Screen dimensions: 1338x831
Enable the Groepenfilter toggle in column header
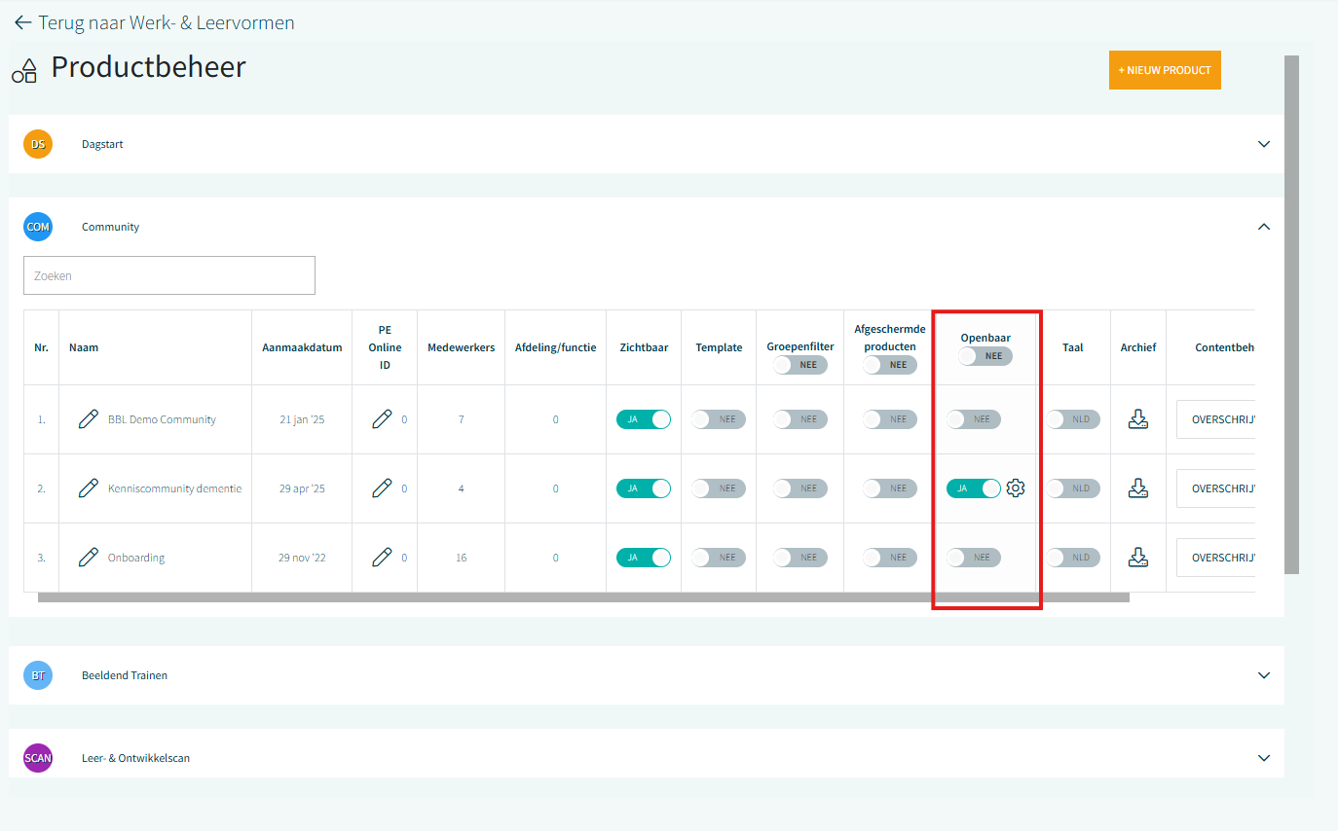click(x=800, y=365)
